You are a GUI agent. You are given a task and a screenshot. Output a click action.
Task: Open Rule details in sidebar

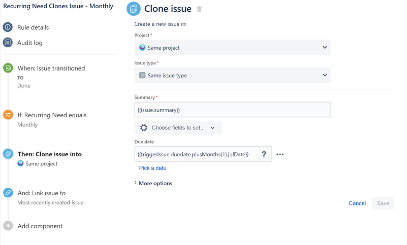click(x=33, y=27)
